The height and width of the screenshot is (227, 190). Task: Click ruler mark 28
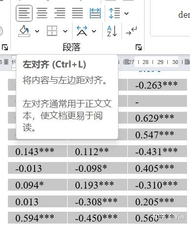[146, 62]
